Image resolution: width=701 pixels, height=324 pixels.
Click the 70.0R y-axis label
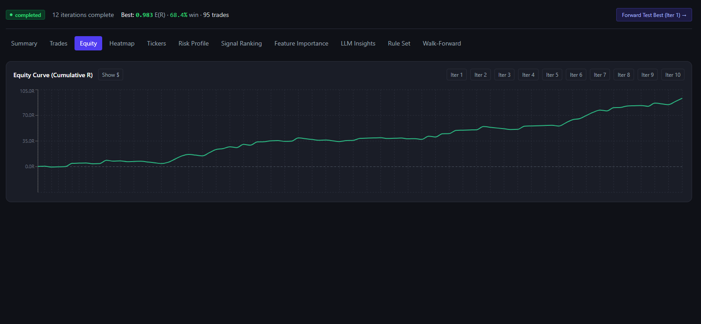(28, 115)
